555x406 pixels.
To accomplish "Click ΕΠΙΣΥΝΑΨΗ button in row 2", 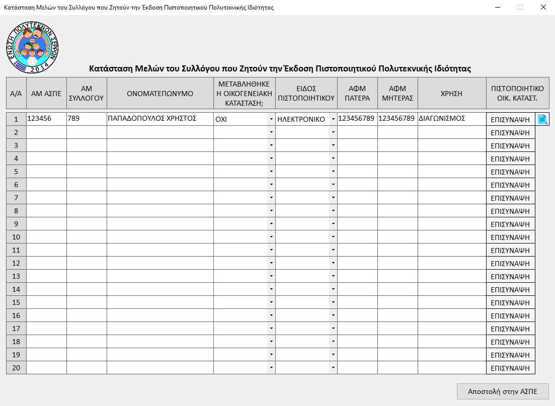I will (510, 133).
